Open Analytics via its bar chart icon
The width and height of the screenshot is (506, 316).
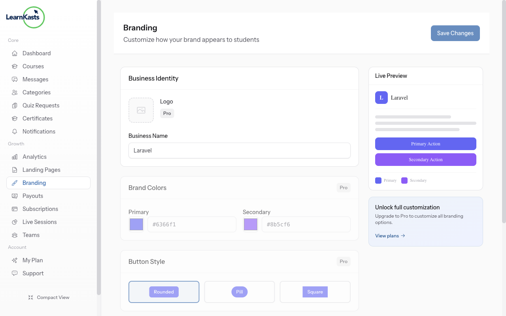coord(15,156)
